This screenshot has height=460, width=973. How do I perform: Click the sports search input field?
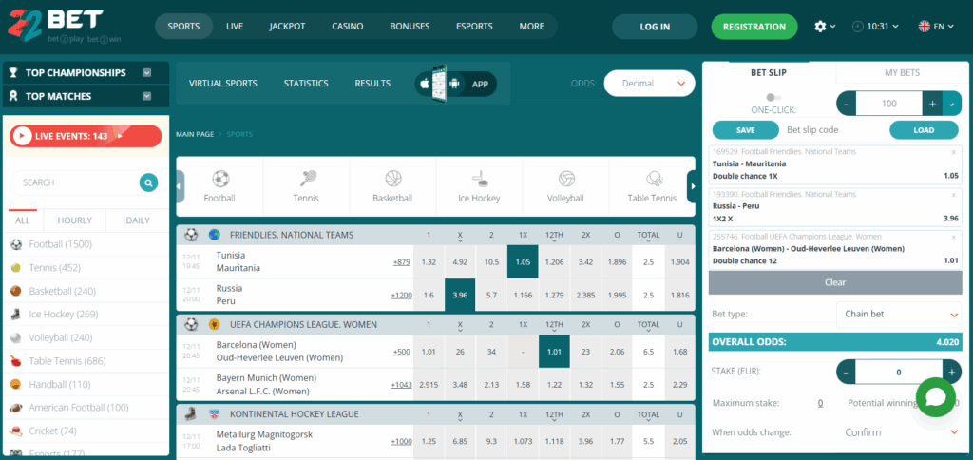click(x=76, y=182)
